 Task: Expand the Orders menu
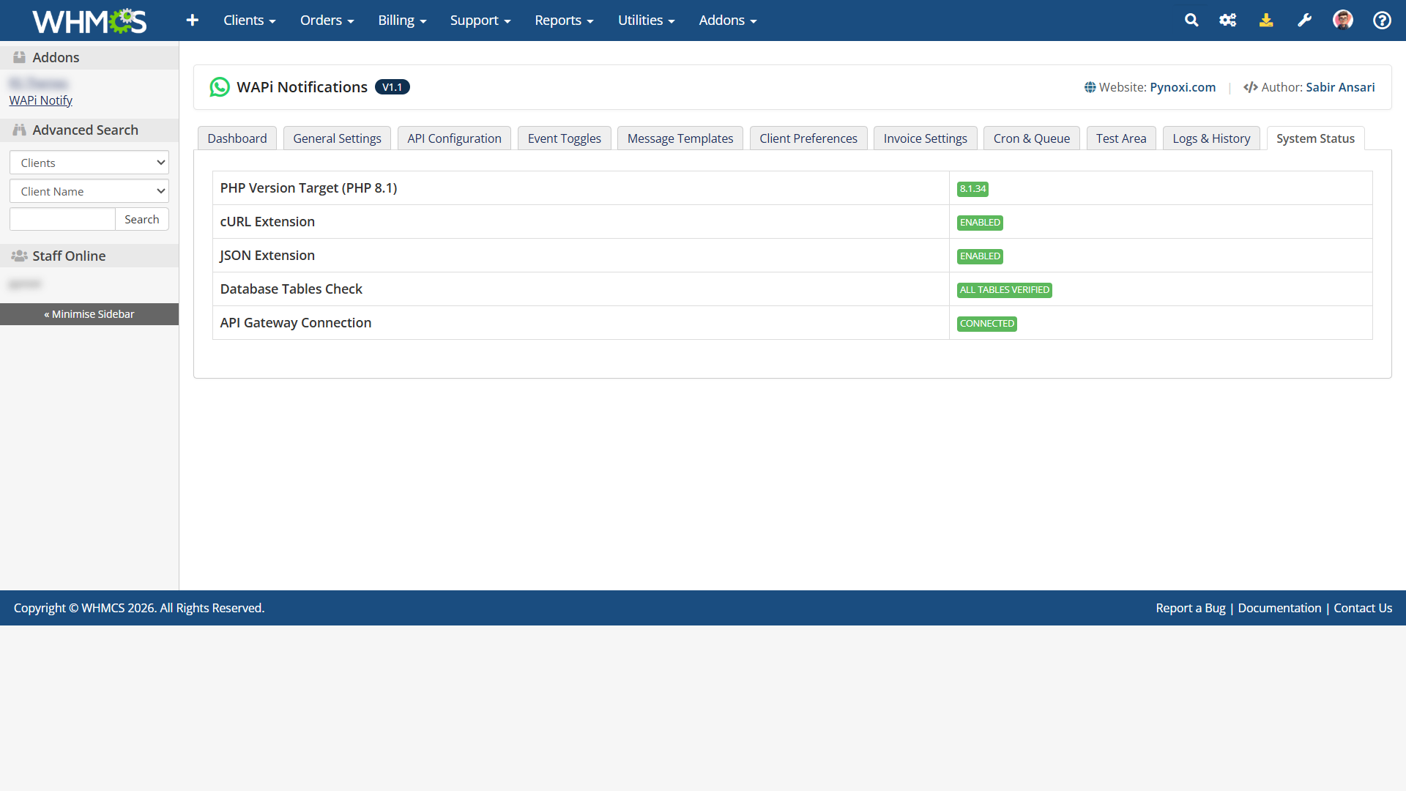327,21
